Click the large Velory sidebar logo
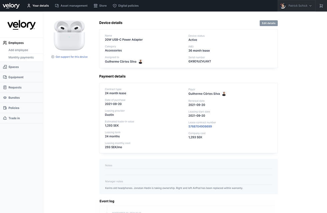 coord(21,25)
